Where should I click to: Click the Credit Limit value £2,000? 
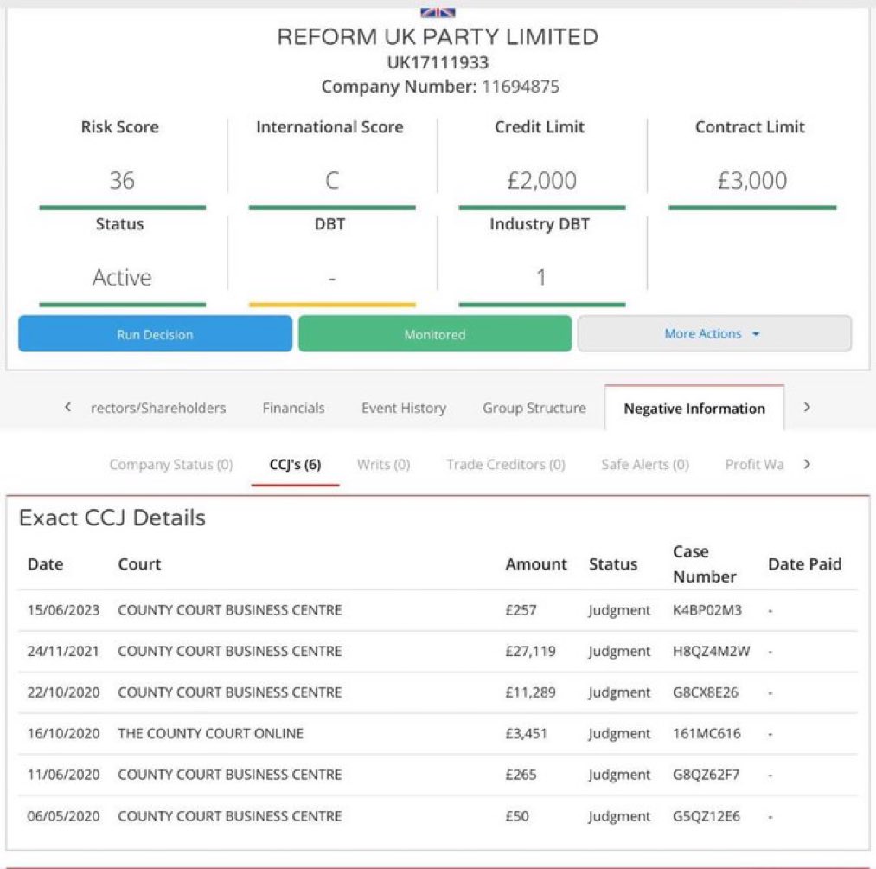(x=541, y=181)
